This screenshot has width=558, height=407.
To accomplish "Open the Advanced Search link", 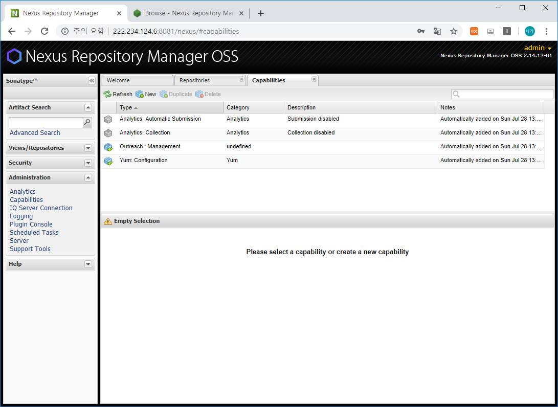I will 35,133.
